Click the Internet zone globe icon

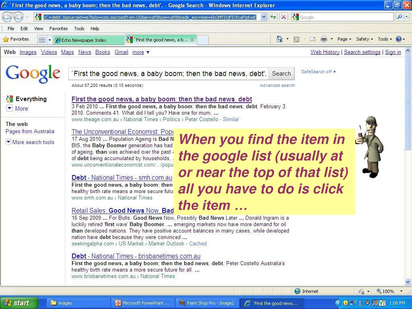297,291
